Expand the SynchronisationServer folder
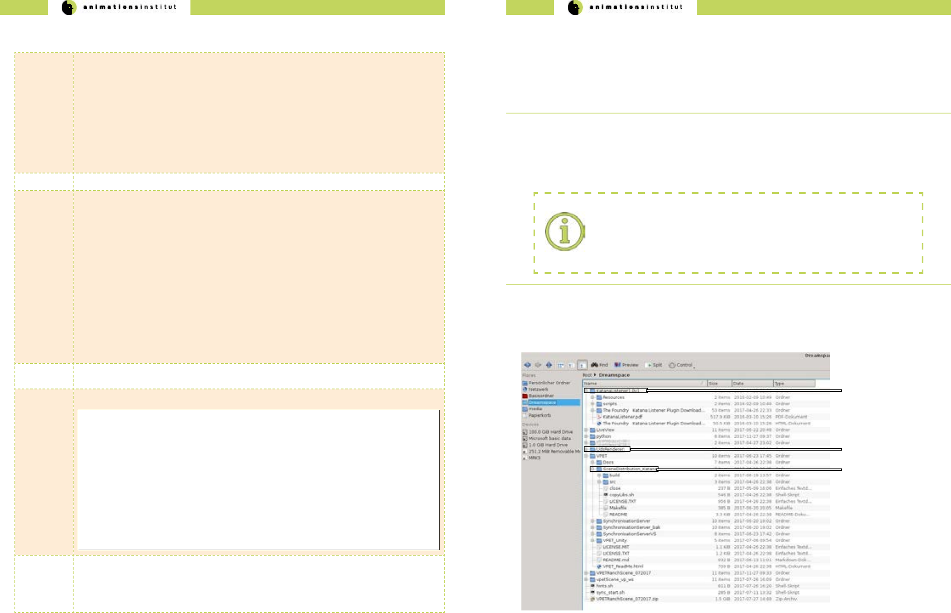 click(x=593, y=521)
